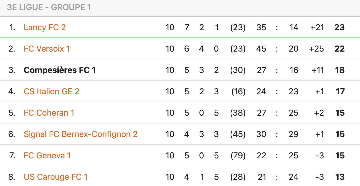The image size is (360, 186).
Task: Open CS Italien GE 2 link
Action: coord(51,91)
